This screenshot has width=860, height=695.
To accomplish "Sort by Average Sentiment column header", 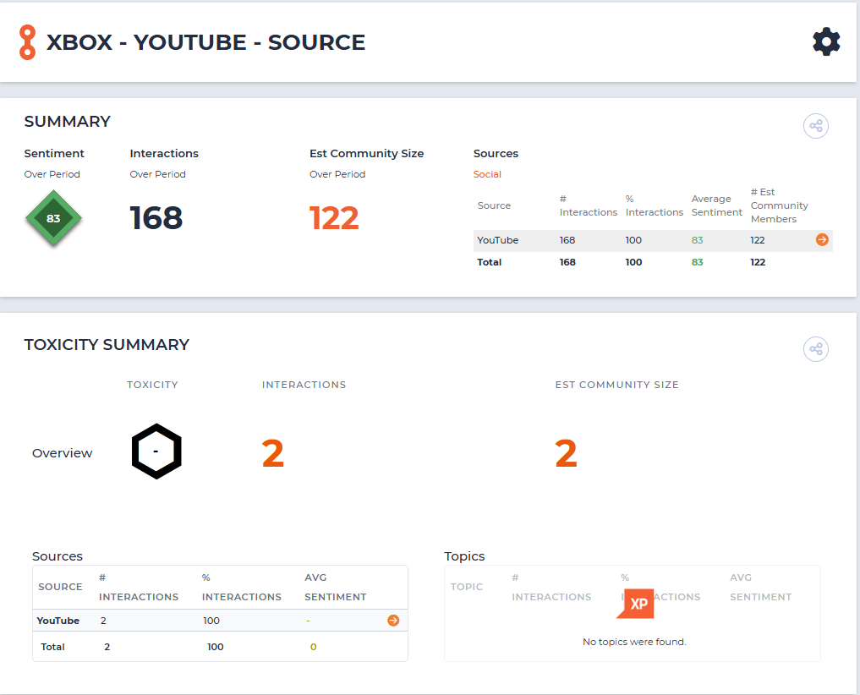I will click(x=716, y=205).
